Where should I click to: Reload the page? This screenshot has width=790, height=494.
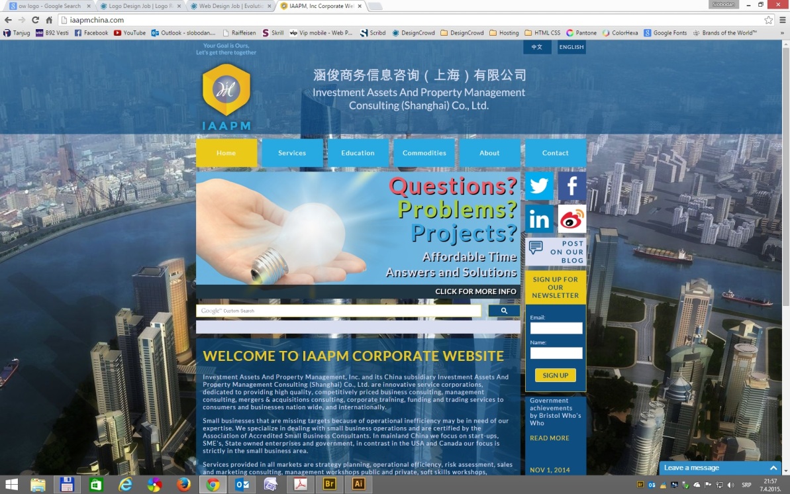pyautogui.click(x=35, y=20)
